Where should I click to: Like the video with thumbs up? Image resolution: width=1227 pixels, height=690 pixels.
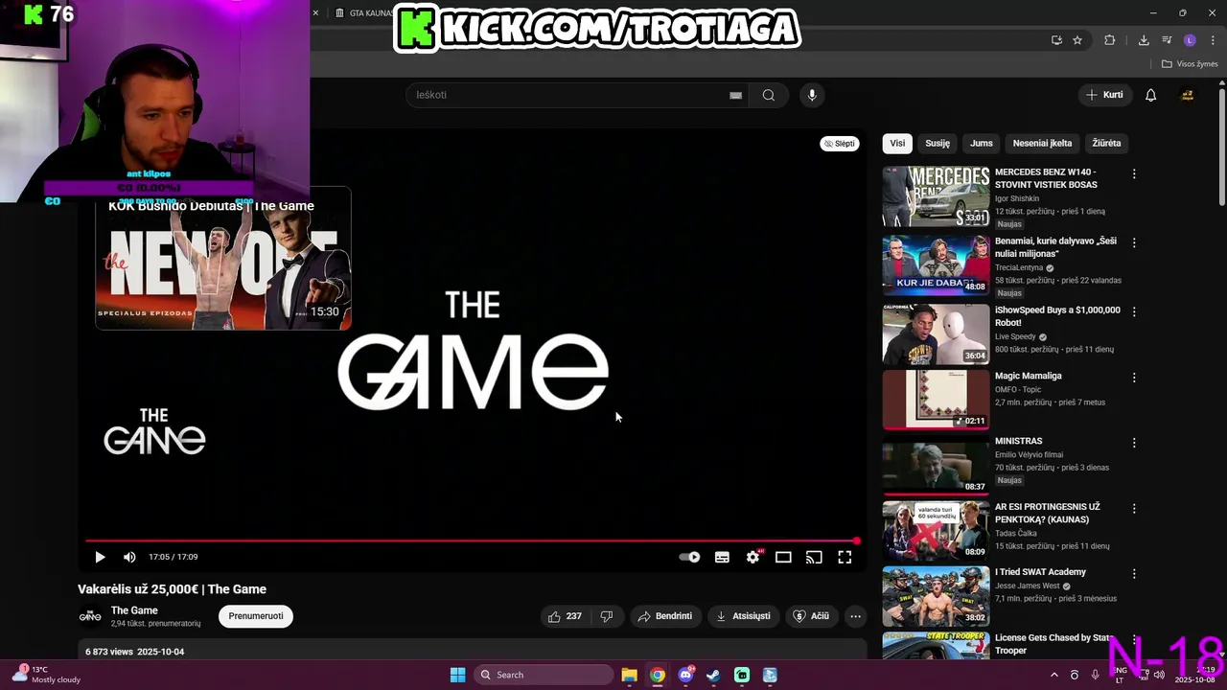pos(564,616)
